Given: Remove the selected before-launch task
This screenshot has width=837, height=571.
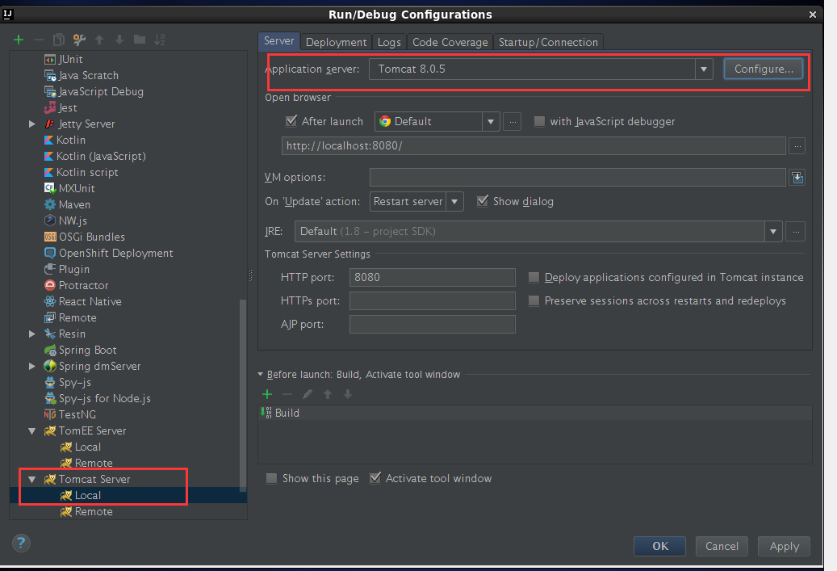Looking at the screenshot, I should (287, 394).
